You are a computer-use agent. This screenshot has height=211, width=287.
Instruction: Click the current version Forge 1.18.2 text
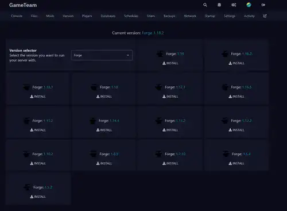coord(153,33)
